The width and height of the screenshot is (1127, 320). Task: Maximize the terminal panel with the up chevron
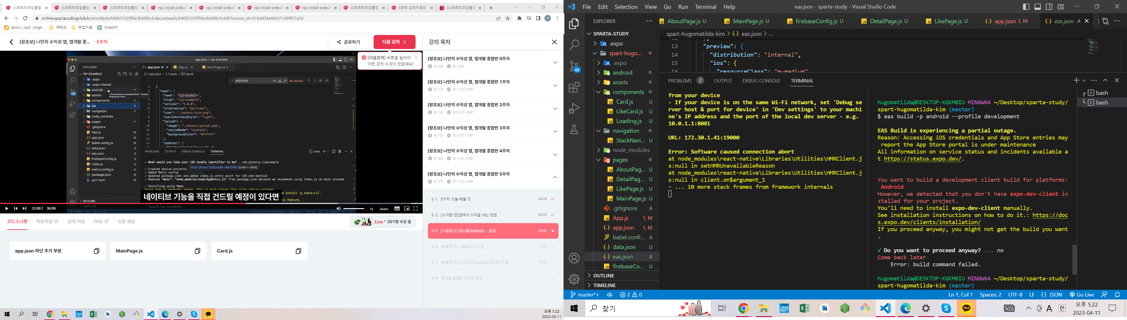coord(1106,80)
